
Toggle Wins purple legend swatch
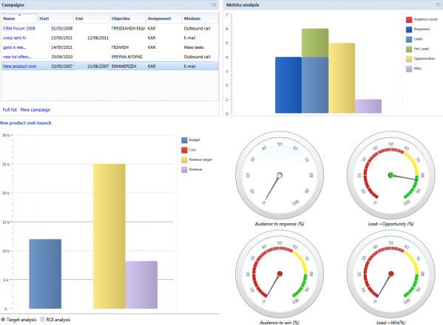point(409,69)
